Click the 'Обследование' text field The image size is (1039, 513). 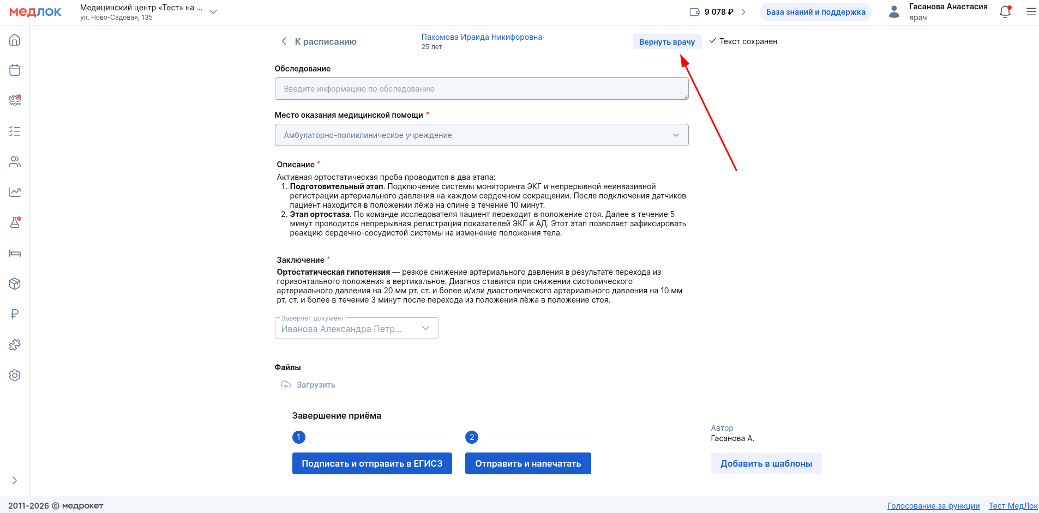tap(481, 89)
